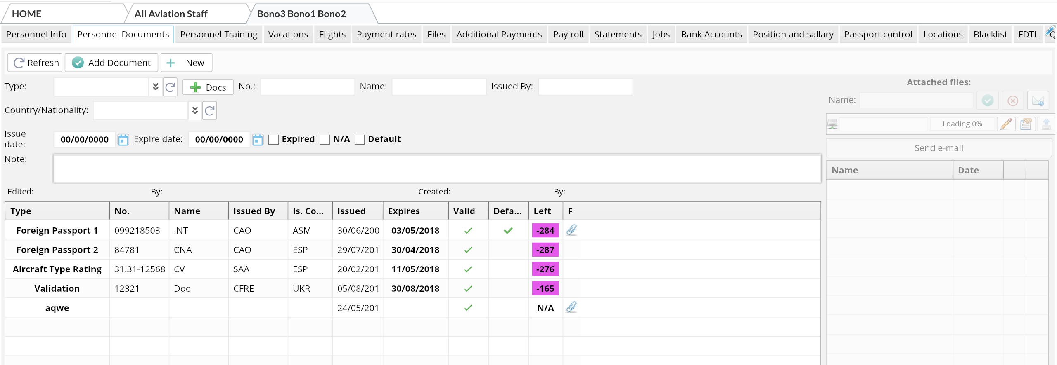
Task: Open the Bank Accounts tab
Action: tap(711, 34)
